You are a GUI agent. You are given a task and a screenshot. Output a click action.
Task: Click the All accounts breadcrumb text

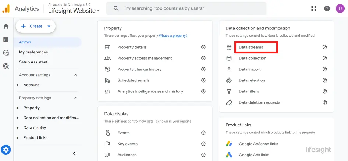[x=57, y=4]
